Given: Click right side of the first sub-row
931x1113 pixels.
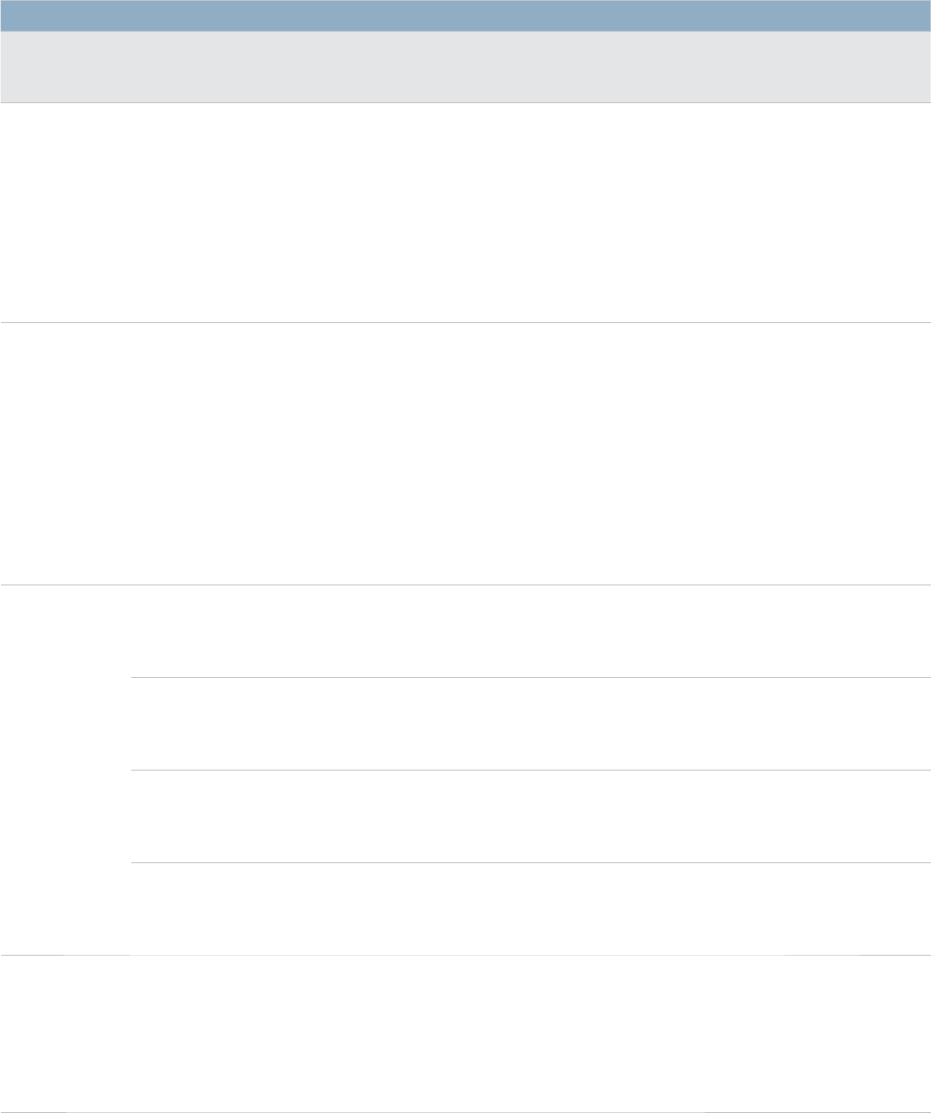Looking at the screenshot, I should click(x=868, y=631).
